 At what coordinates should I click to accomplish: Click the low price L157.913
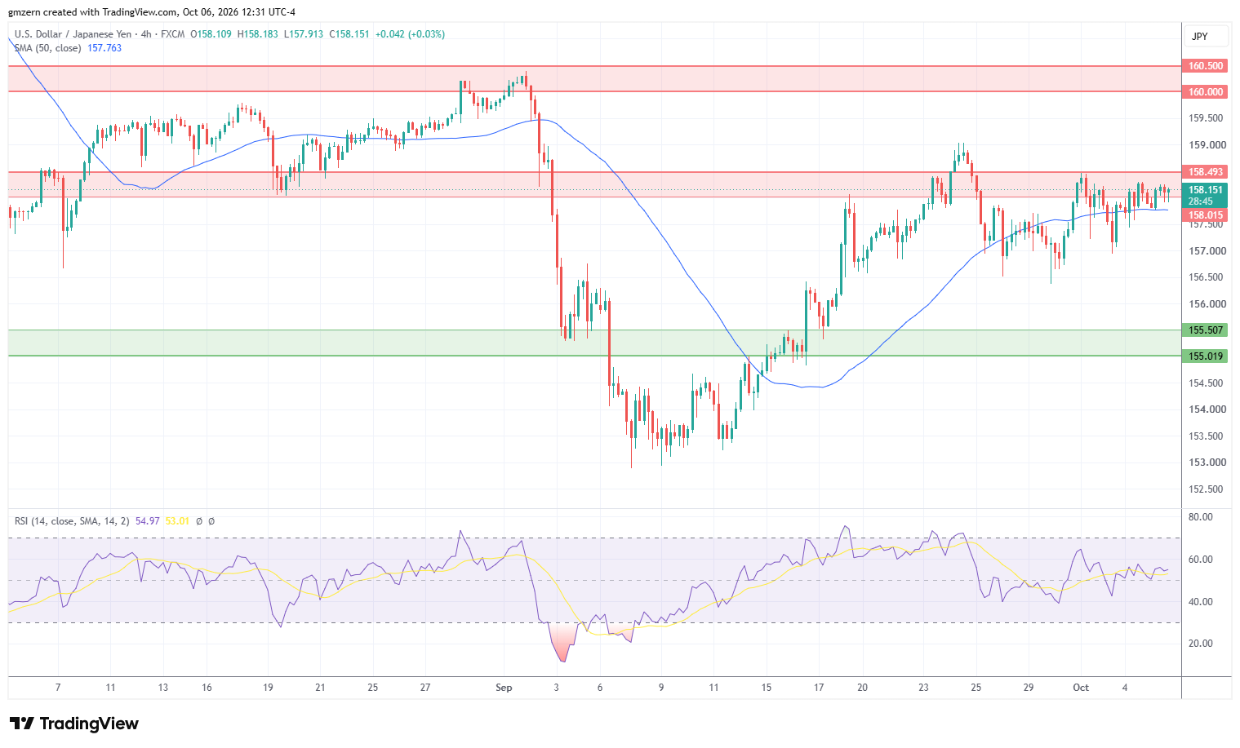coord(303,34)
